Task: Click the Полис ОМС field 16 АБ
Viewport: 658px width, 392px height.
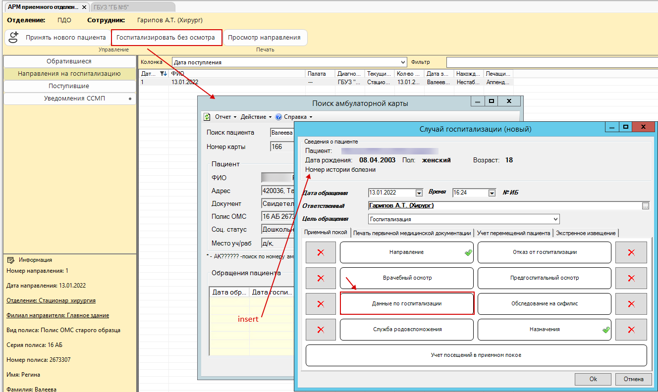Action: click(x=278, y=216)
